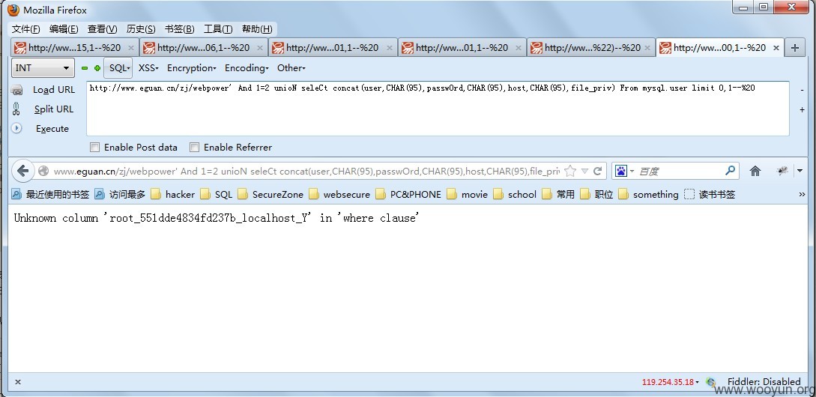The height and width of the screenshot is (397, 816).
Task: Click the 百度 search input field
Action: pyautogui.click(x=679, y=171)
